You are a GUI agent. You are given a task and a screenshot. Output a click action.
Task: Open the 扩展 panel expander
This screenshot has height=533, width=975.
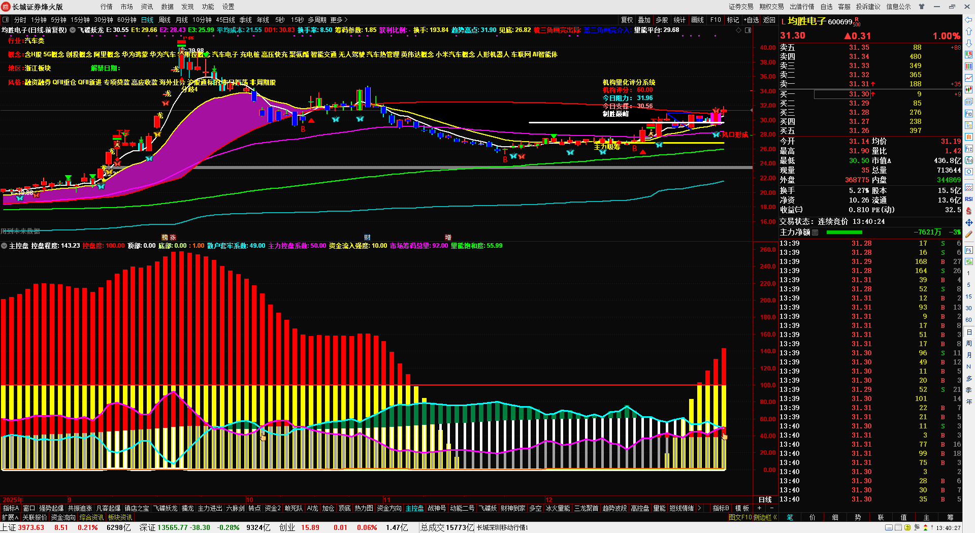point(10,517)
